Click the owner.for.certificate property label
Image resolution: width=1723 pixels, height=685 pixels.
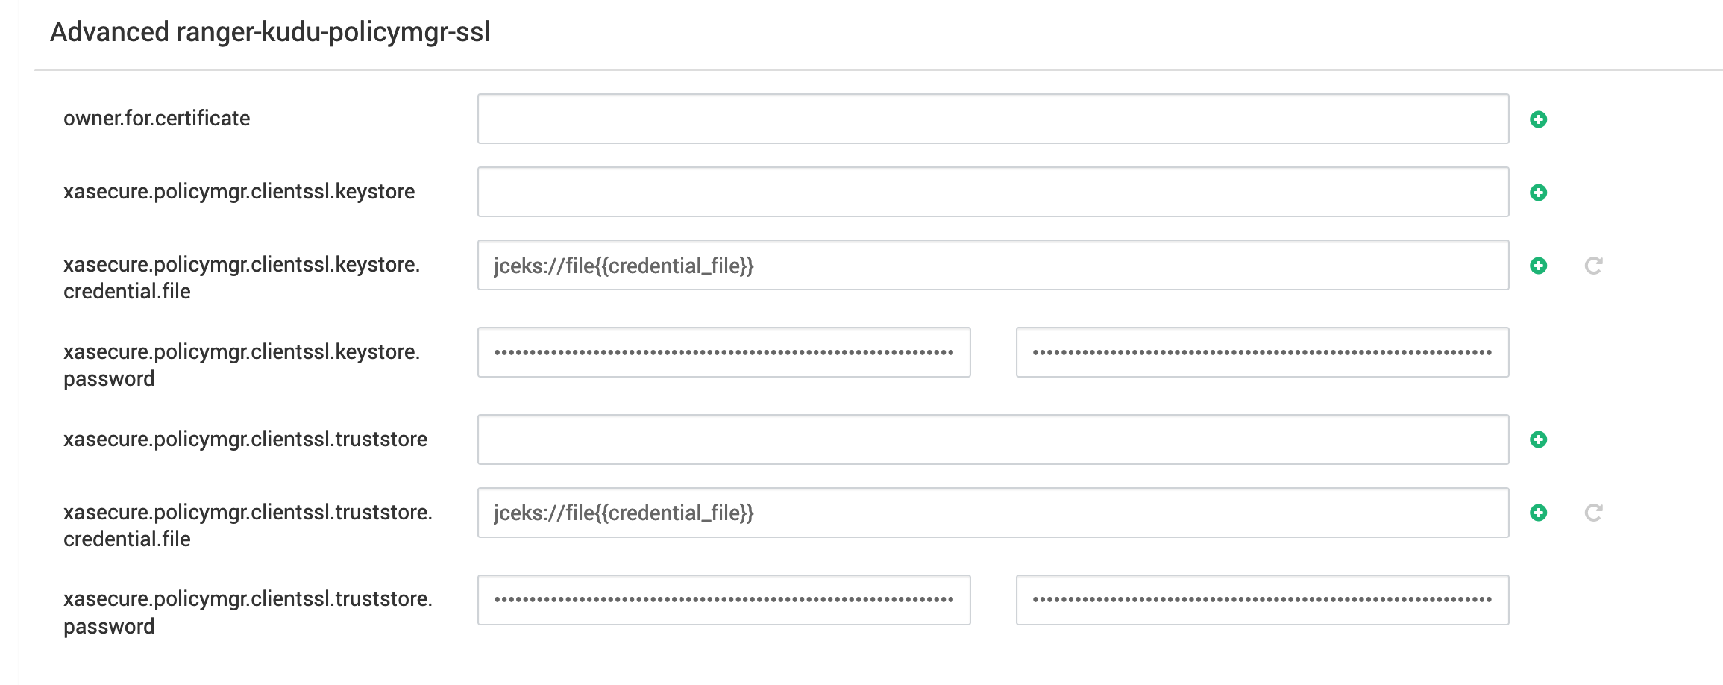point(157,118)
